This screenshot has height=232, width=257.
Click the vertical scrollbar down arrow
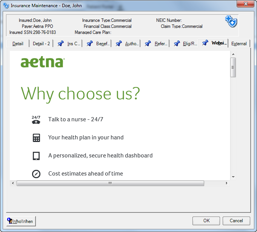[x=233, y=177]
